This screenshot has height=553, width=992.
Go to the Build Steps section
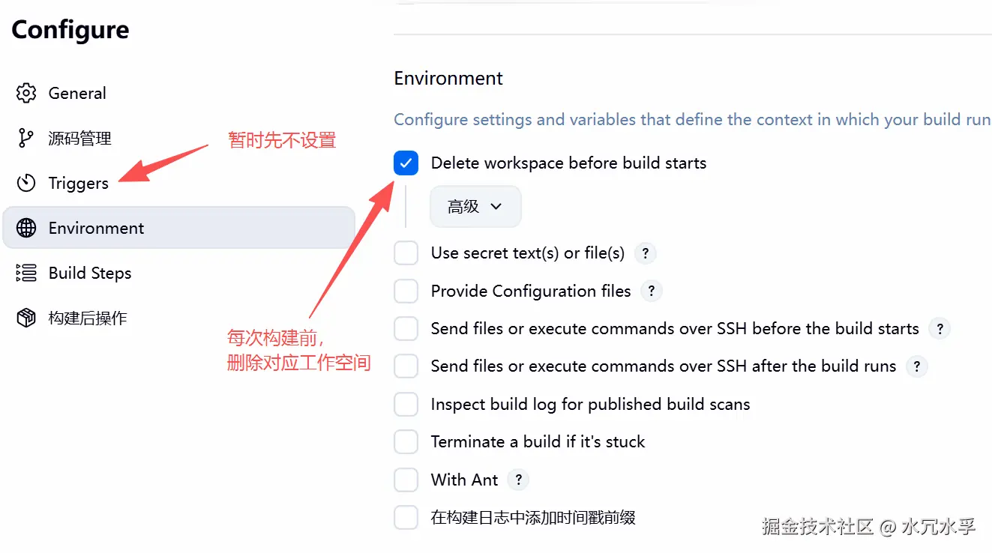pos(90,274)
